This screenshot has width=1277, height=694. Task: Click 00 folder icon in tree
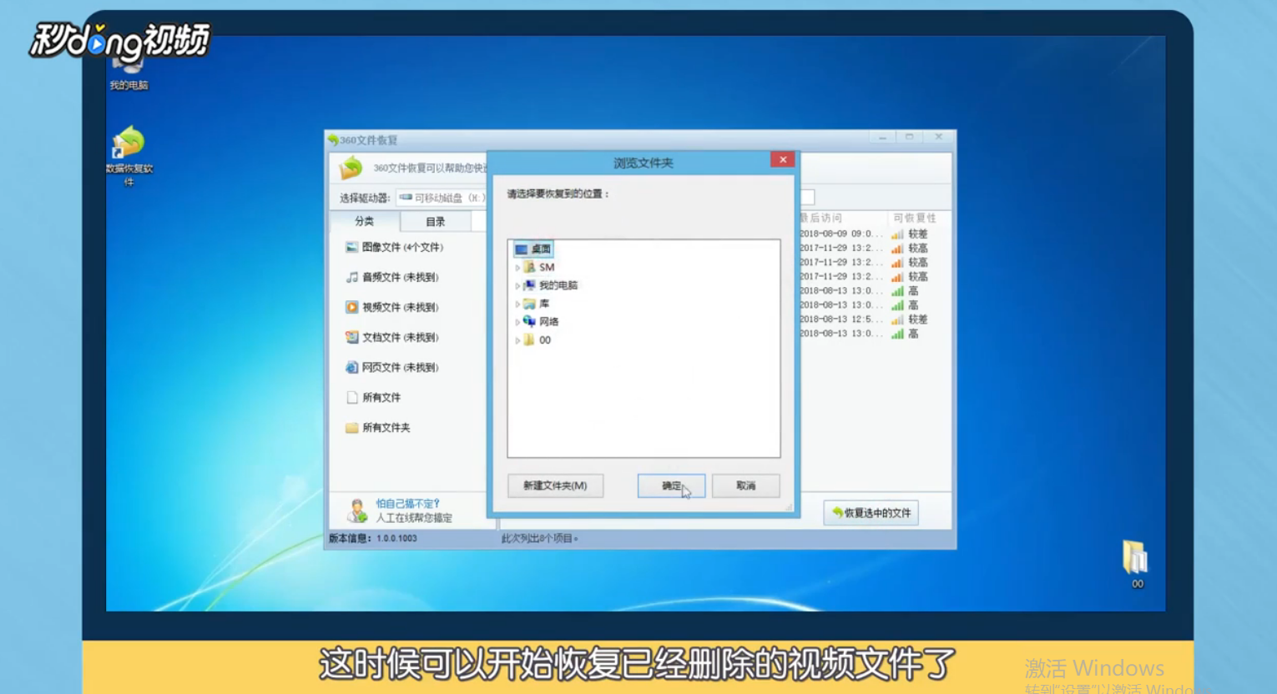coord(529,339)
